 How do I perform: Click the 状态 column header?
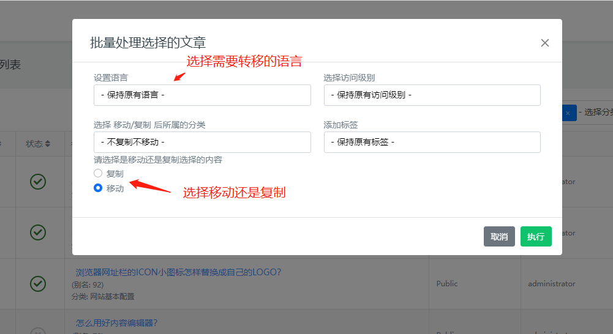(x=34, y=144)
